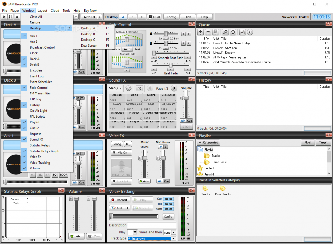333x244 pixels.
Task: Click the refresh arrow icon in Queue toolbar
Action: tap(233, 32)
